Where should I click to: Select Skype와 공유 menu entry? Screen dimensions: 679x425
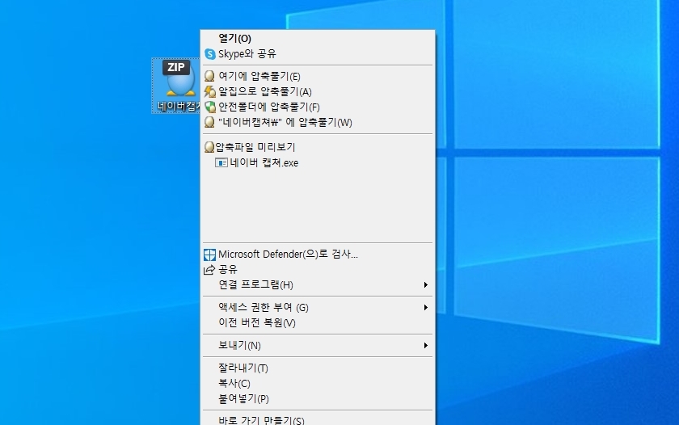pos(318,54)
